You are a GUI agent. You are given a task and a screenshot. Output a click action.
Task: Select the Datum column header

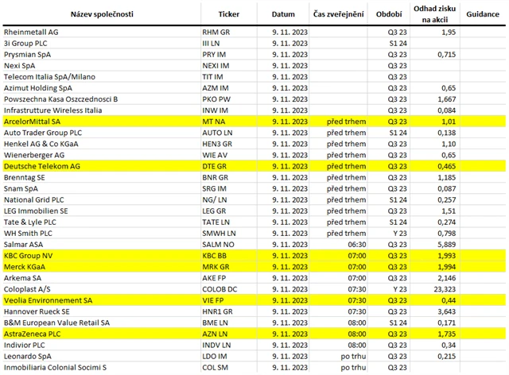(282, 14)
